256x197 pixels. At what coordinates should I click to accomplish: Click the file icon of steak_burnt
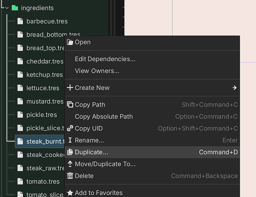click(20, 141)
